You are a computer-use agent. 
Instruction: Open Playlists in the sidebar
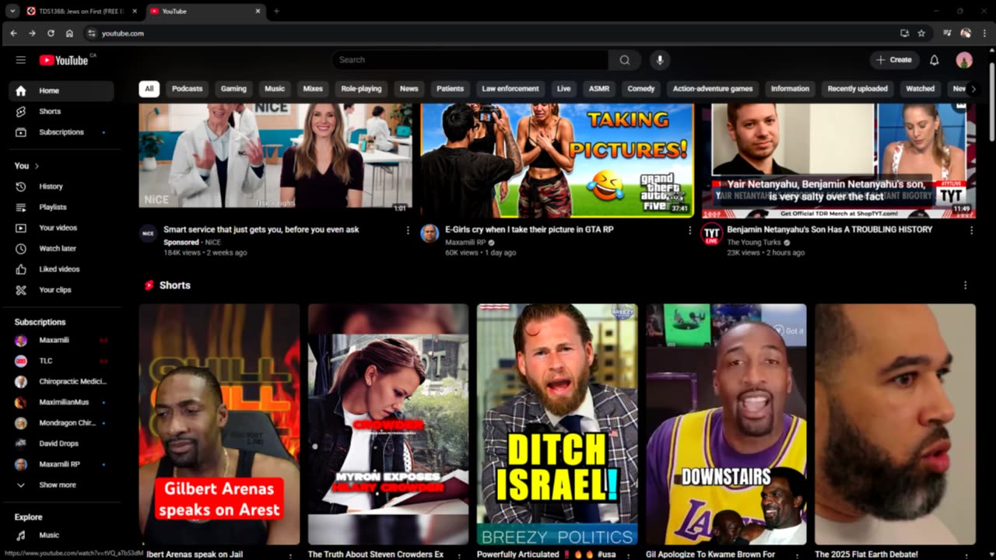[61, 207]
